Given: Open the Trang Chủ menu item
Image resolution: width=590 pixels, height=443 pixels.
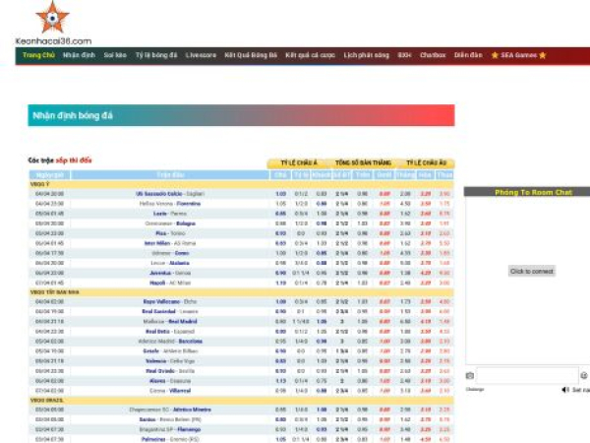Looking at the screenshot, I should tap(37, 55).
